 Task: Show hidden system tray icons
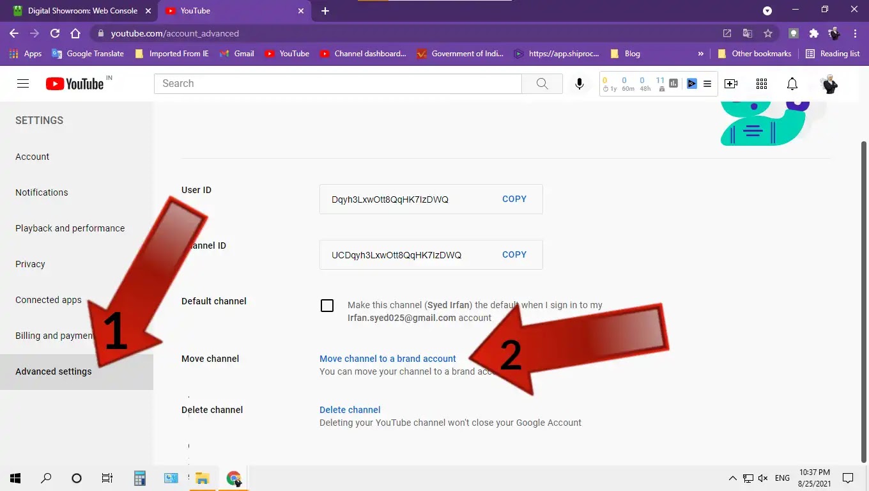click(733, 478)
